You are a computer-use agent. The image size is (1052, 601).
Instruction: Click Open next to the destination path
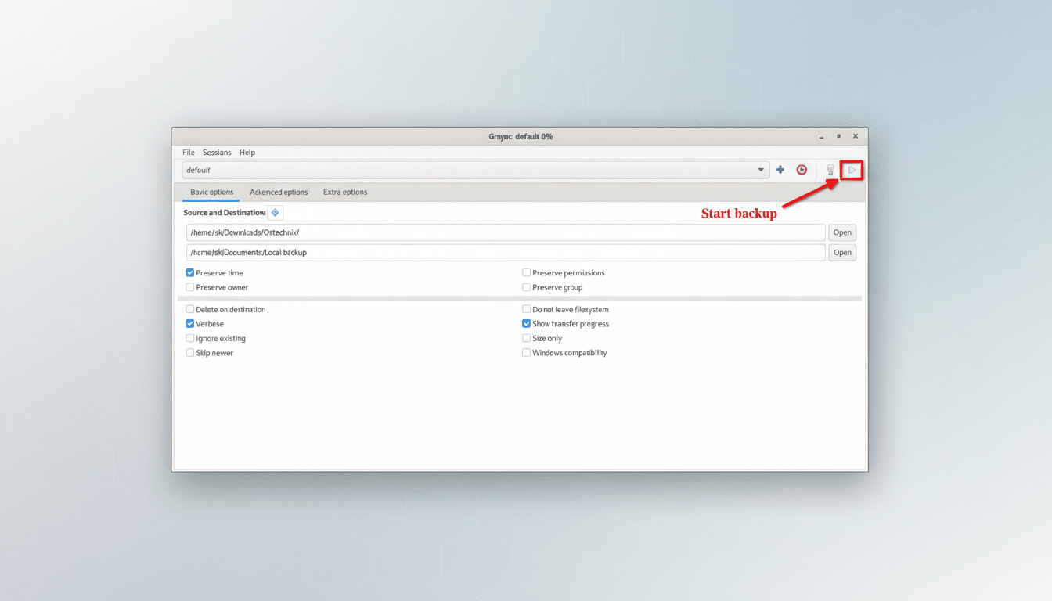[842, 252]
